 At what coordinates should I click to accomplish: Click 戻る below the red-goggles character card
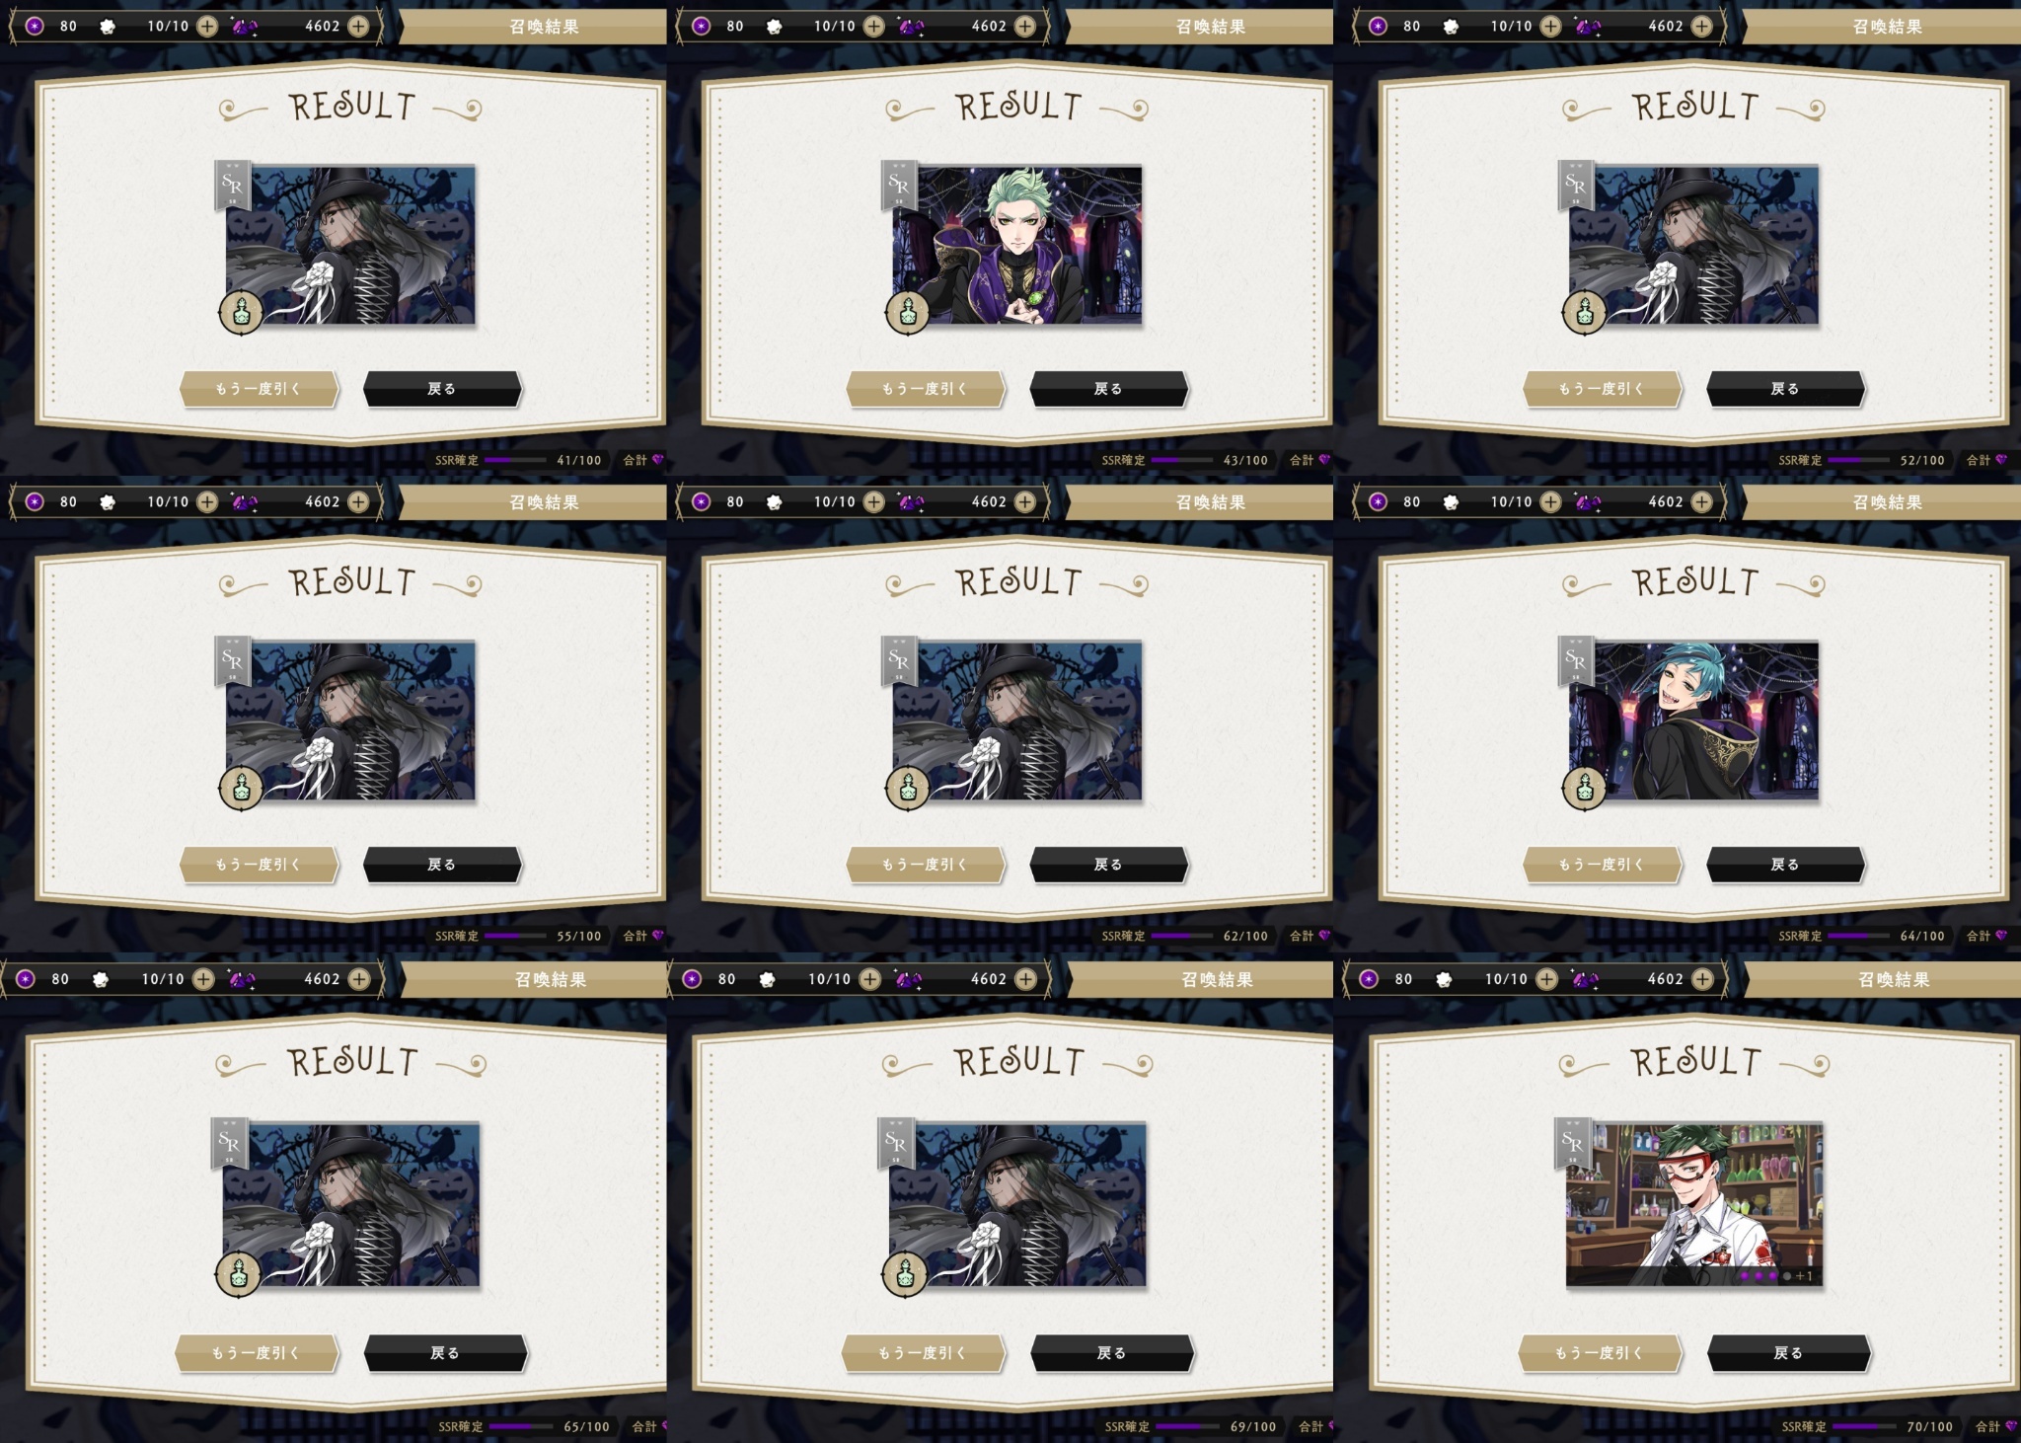tap(1789, 1353)
